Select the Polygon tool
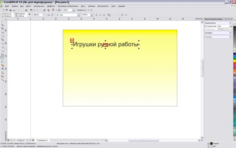 point(2,50)
